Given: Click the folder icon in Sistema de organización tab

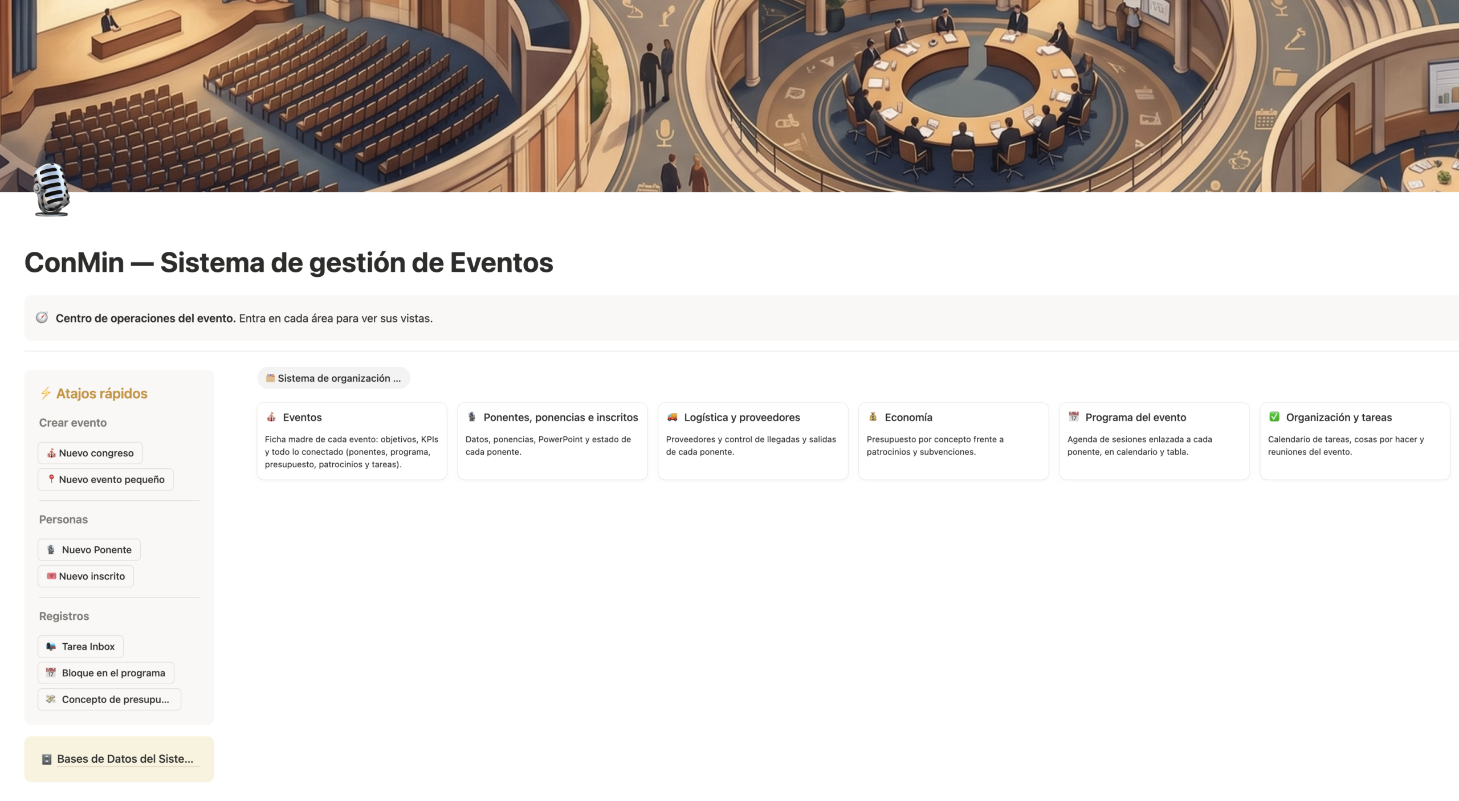Looking at the screenshot, I should [x=271, y=378].
